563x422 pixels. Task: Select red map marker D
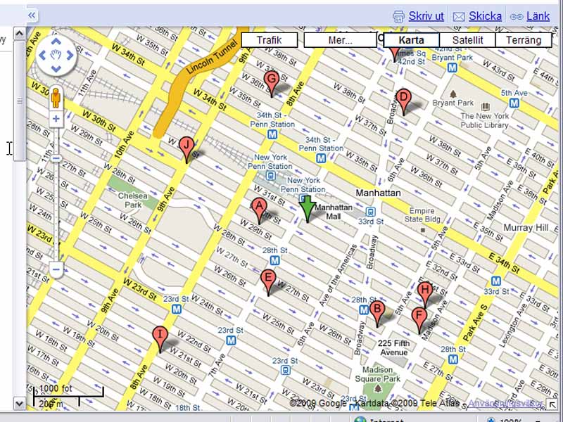click(403, 99)
